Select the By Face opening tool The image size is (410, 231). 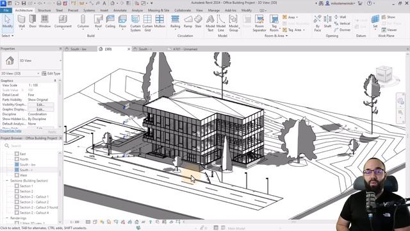coord(318,23)
